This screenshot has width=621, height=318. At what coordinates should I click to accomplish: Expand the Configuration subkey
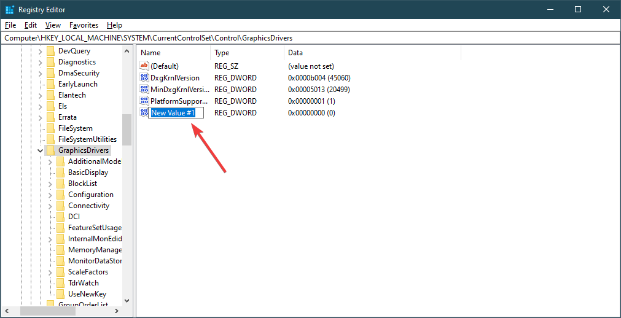(50, 195)
